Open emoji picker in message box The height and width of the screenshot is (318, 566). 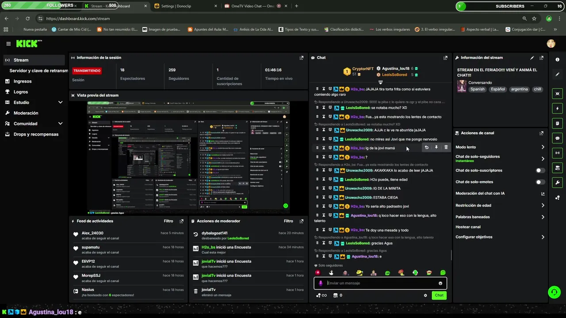pos(440,283)
